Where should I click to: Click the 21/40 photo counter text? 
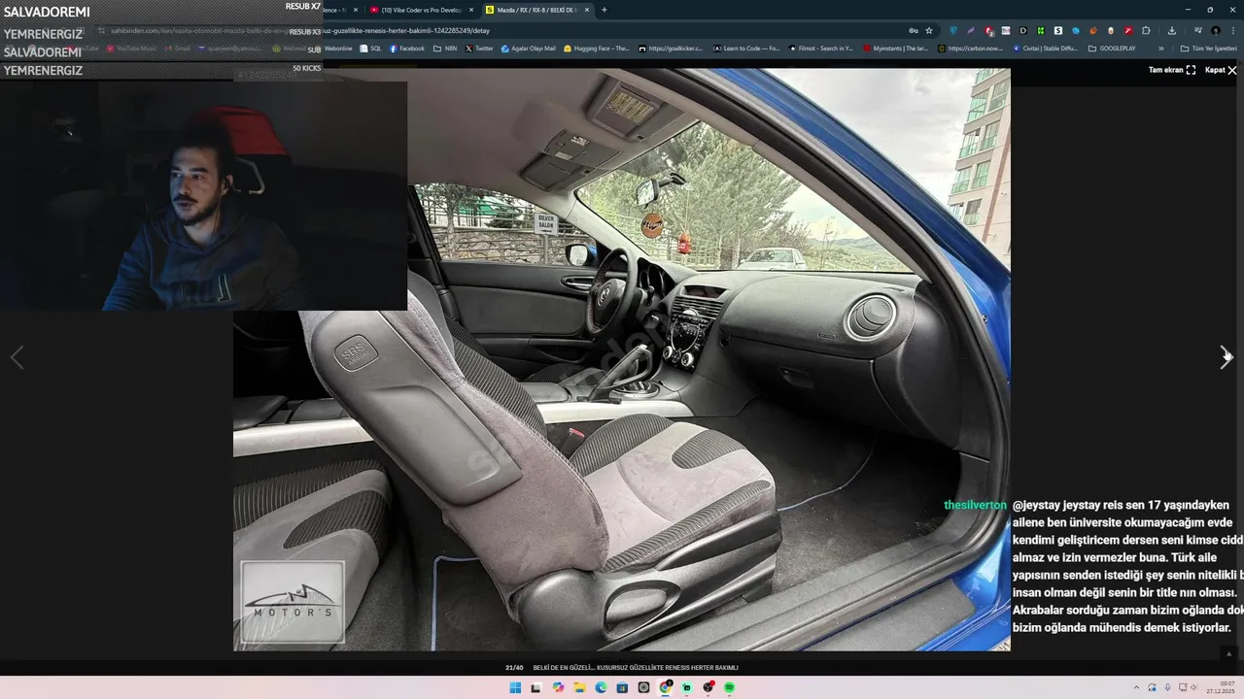(514, 668)
